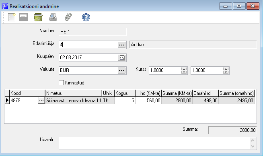Click the Nimetus column header
The height and width of the screenshot is (156, 263).
point(74,93)
